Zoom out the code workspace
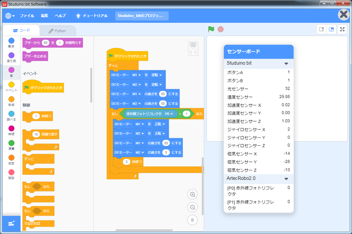352x234 pixels. pyautogui.click(x=192, y=207)
